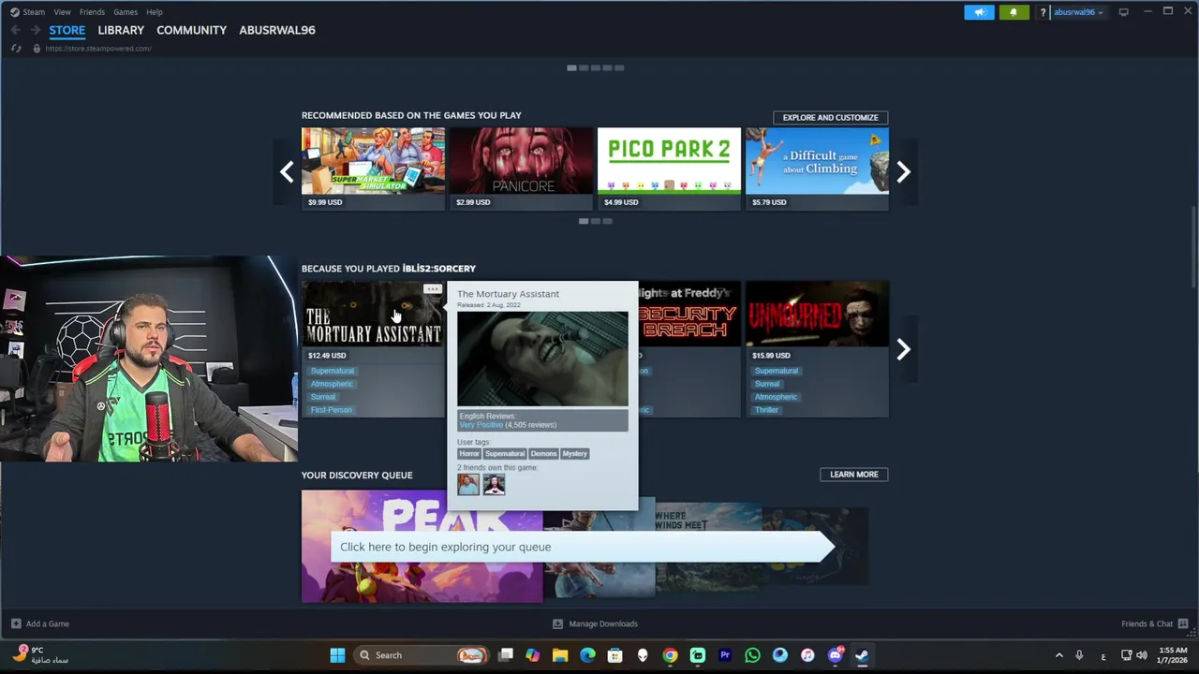The width and height of the screenshot is (1199, 674).
Task: Show next İblis2:Sorcery related games
Action: tap(903, 349)
